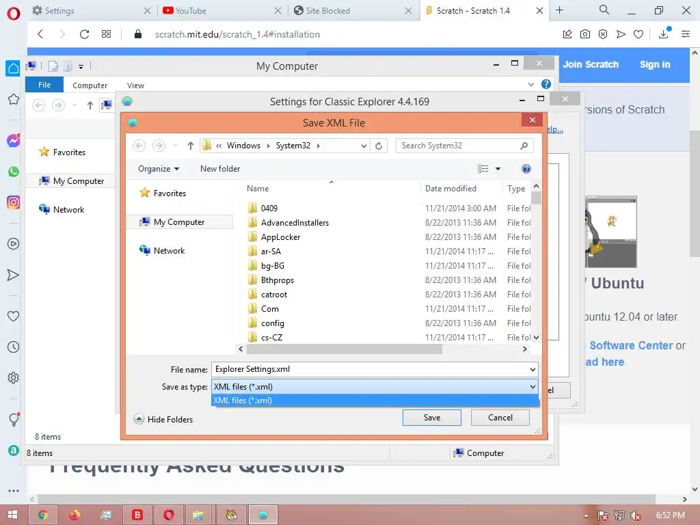Click the Firefox icon on taskbar
The height and width of the screenshot is (525, 700).
[75, 515]
